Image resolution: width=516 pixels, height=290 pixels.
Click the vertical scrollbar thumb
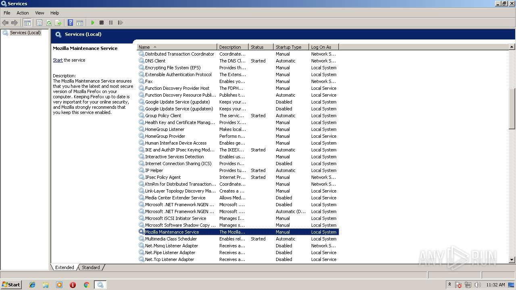pyautogui.click(x=512, y=109)
